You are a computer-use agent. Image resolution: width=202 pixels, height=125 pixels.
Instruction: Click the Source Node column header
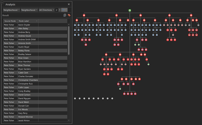click(10, 21)
